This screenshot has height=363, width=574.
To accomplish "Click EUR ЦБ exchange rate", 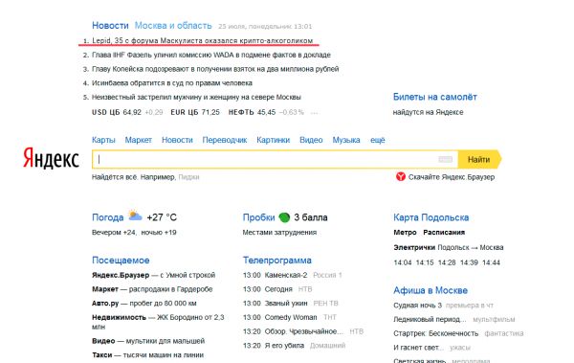I will pos(195,112).
